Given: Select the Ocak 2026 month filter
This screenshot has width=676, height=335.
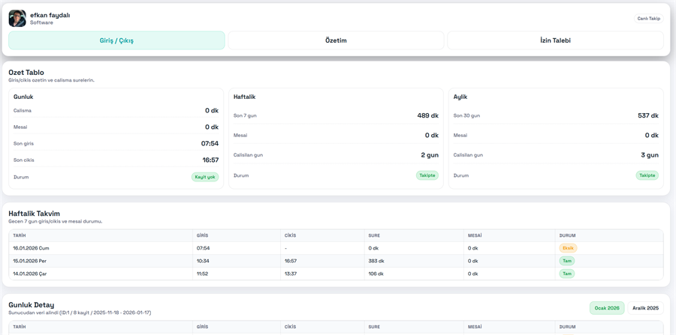Looking at the screenshot, I should [x=607, y=308].
